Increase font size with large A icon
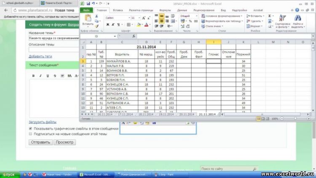316x178 pixels. [144, 18]
